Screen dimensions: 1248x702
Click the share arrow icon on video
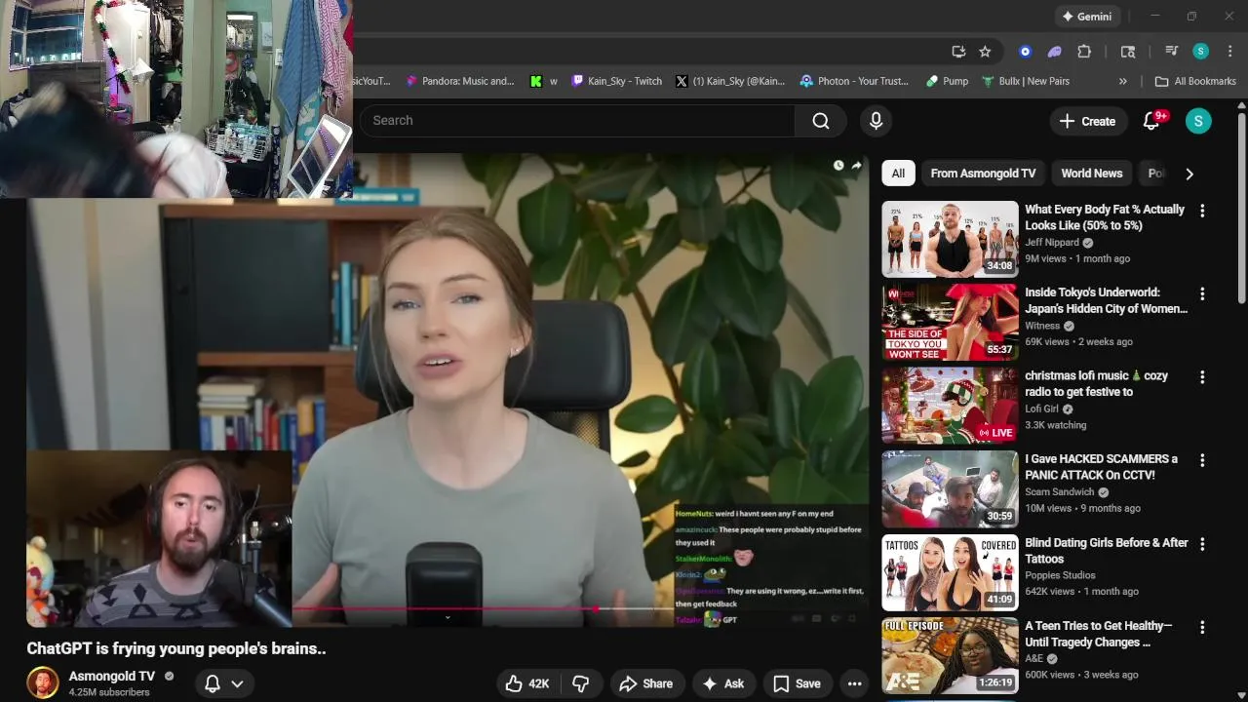(x=856, y=166)
